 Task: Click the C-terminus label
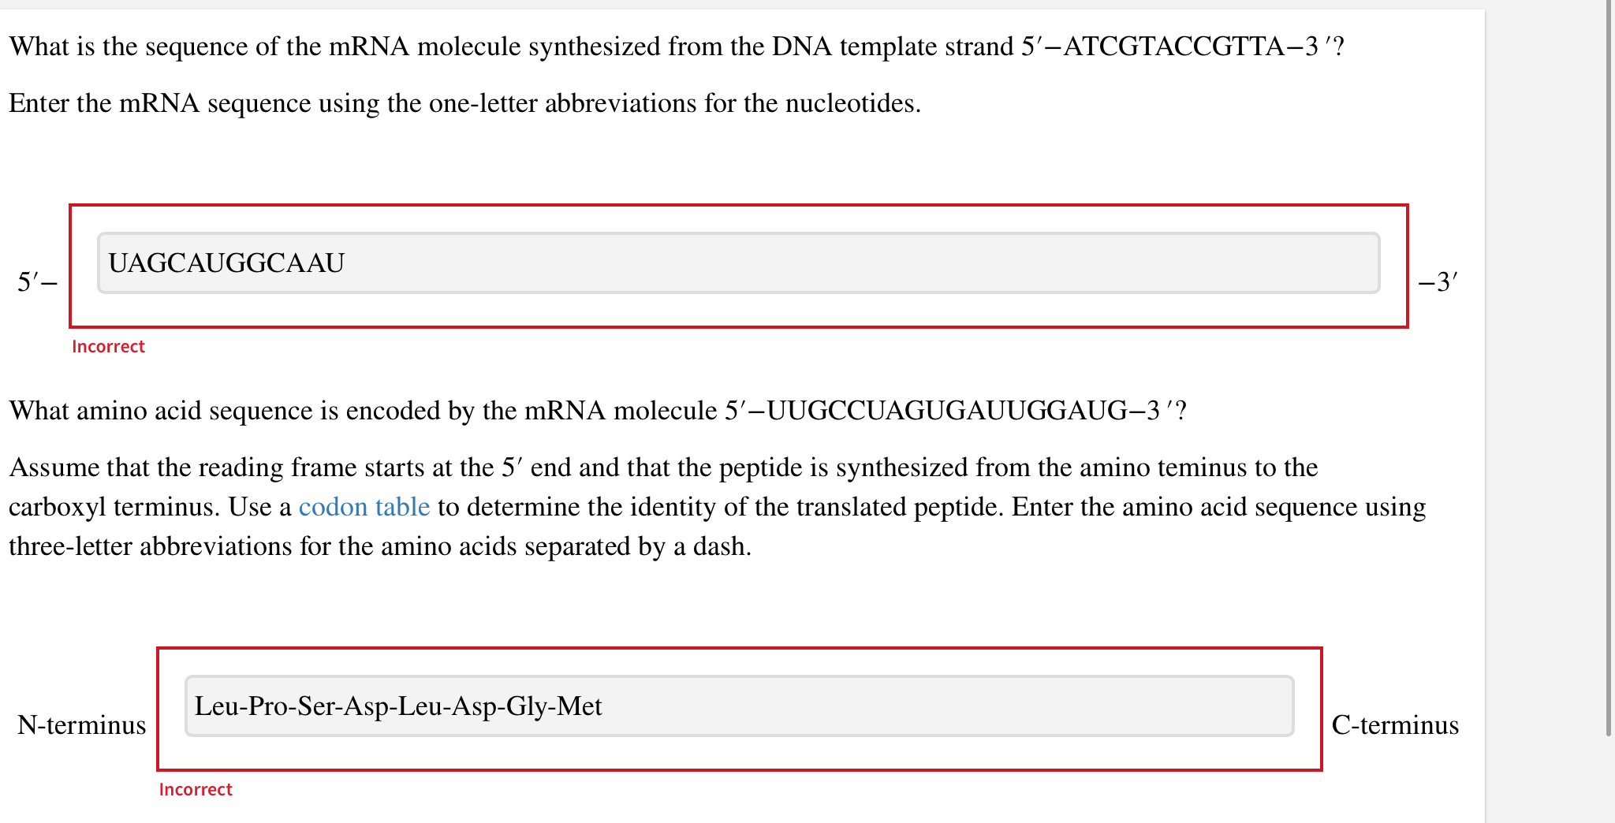coord(1395,724)
